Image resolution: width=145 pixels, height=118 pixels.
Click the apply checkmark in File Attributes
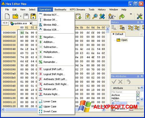114,82
